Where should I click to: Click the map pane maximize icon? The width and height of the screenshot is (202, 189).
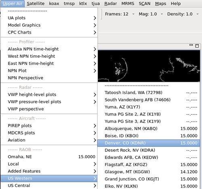click(197, 46)
